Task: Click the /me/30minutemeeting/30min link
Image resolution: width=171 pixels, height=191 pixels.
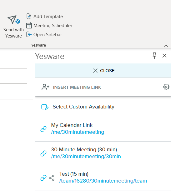Action: pos(86,156)
